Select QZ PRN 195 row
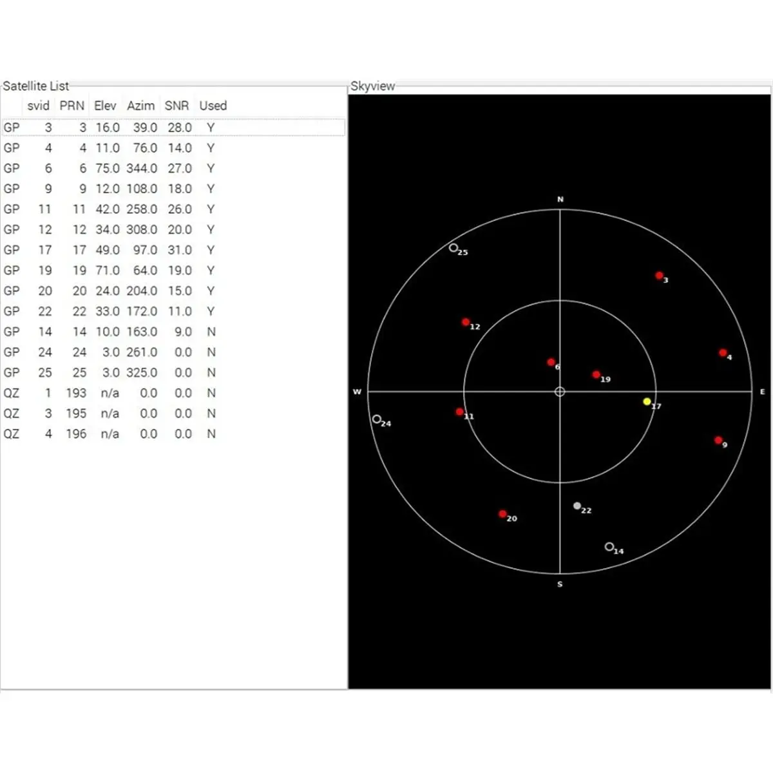This screenshot has width=773, height=773. pyautogui.click(x=173, y=413)
